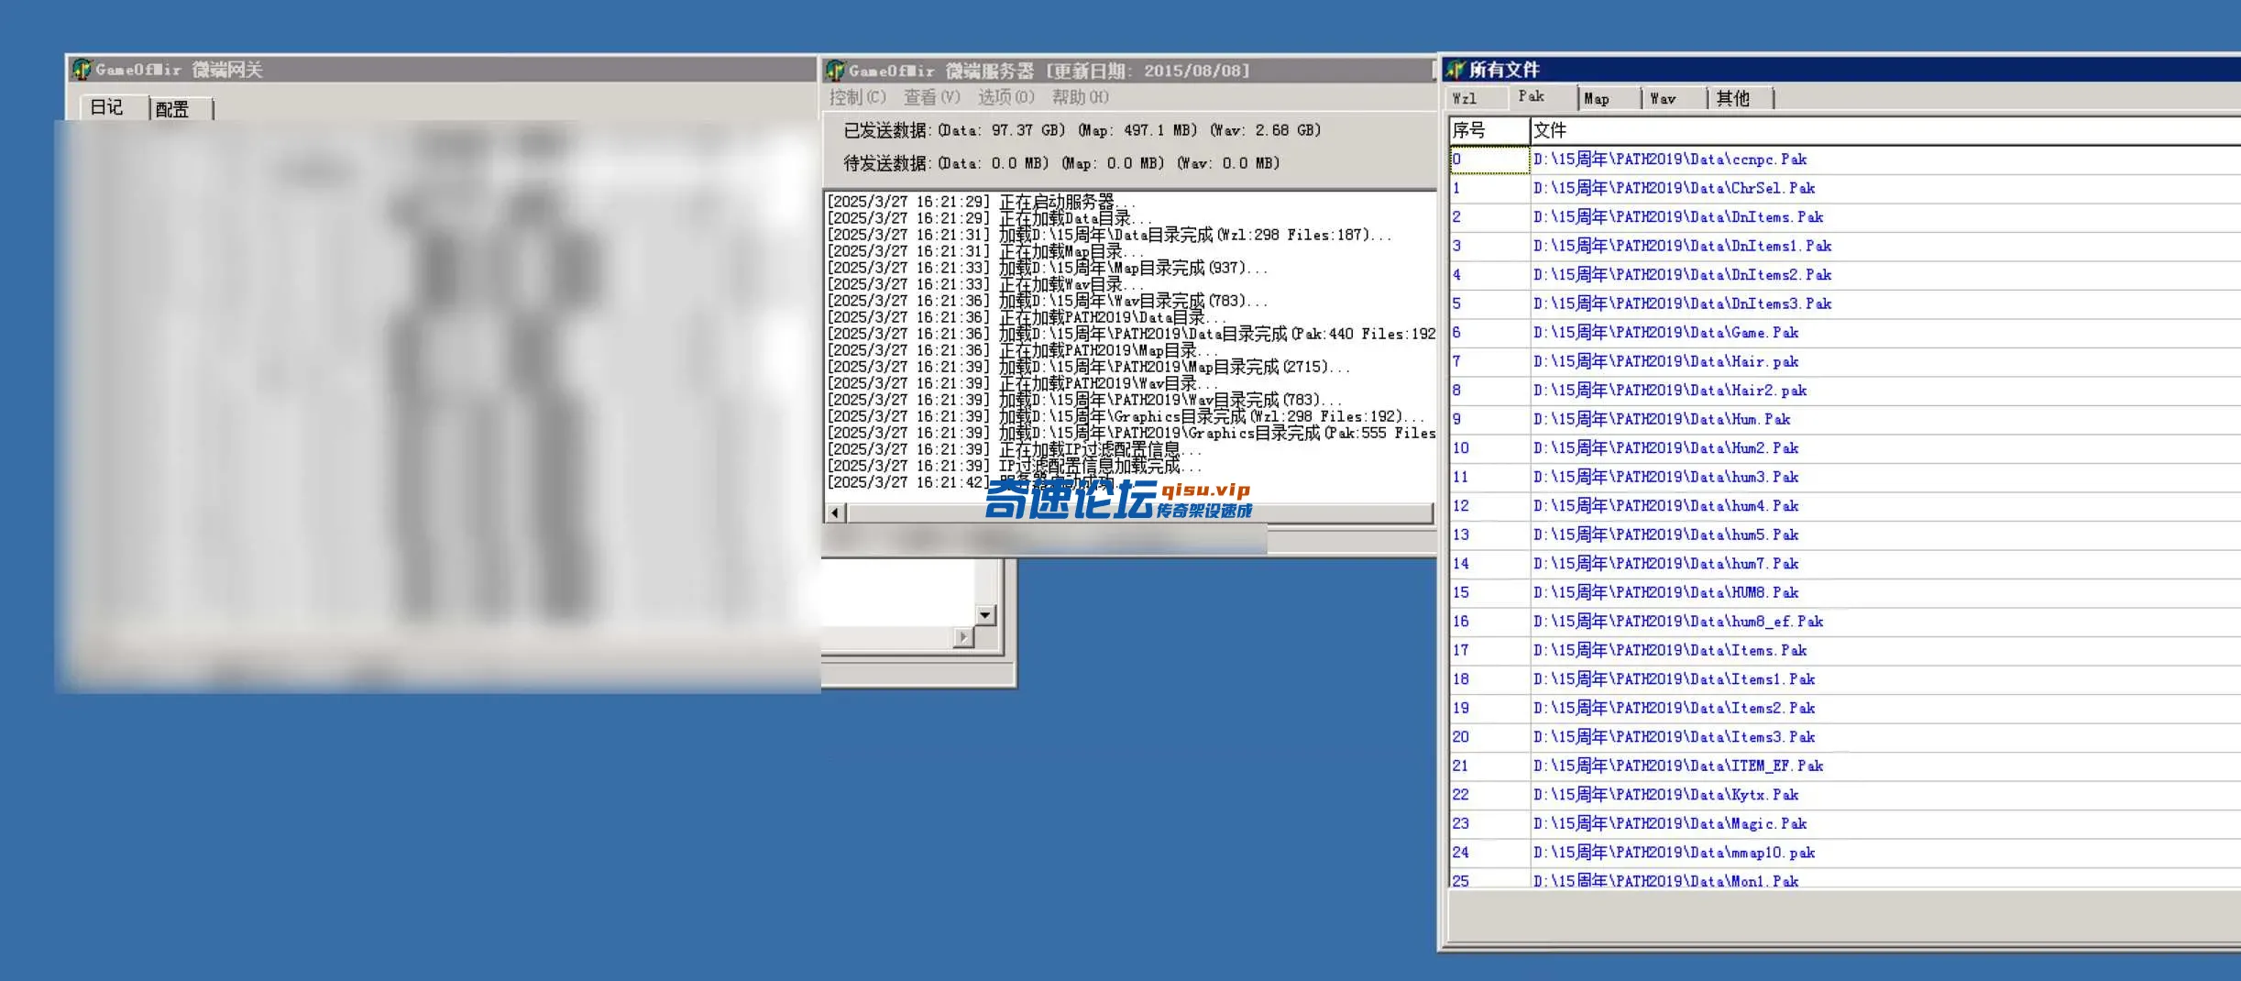
Task: Click the GameOfMir 微端网关 title icon
Action: pos(82,70)
